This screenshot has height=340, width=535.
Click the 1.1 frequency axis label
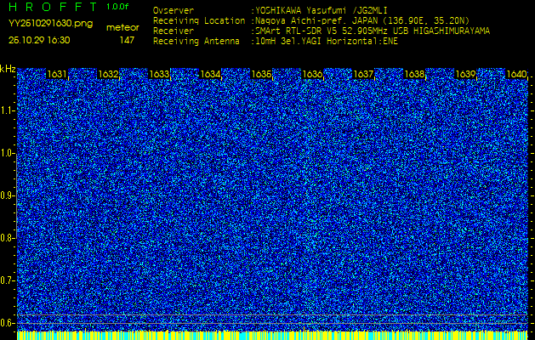(x=8, y=110)
